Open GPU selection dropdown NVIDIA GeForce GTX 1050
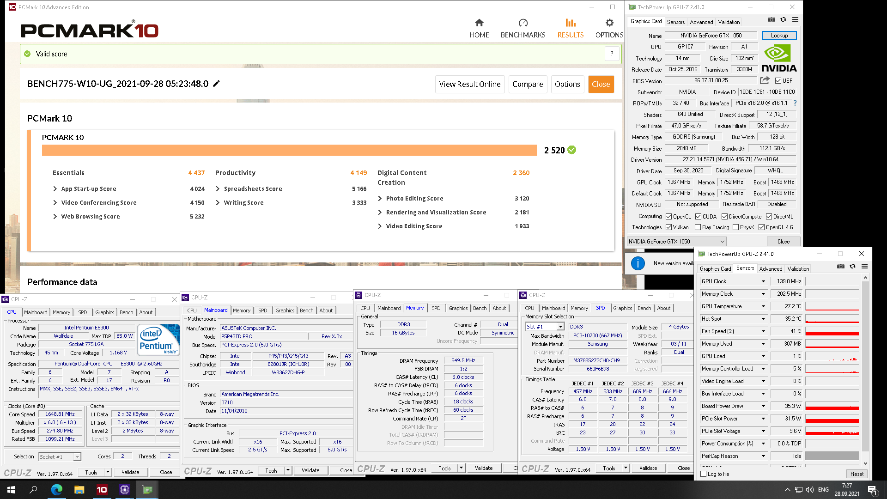The height and width of the screenshot is (499, 887). click(x=676, y=241)
